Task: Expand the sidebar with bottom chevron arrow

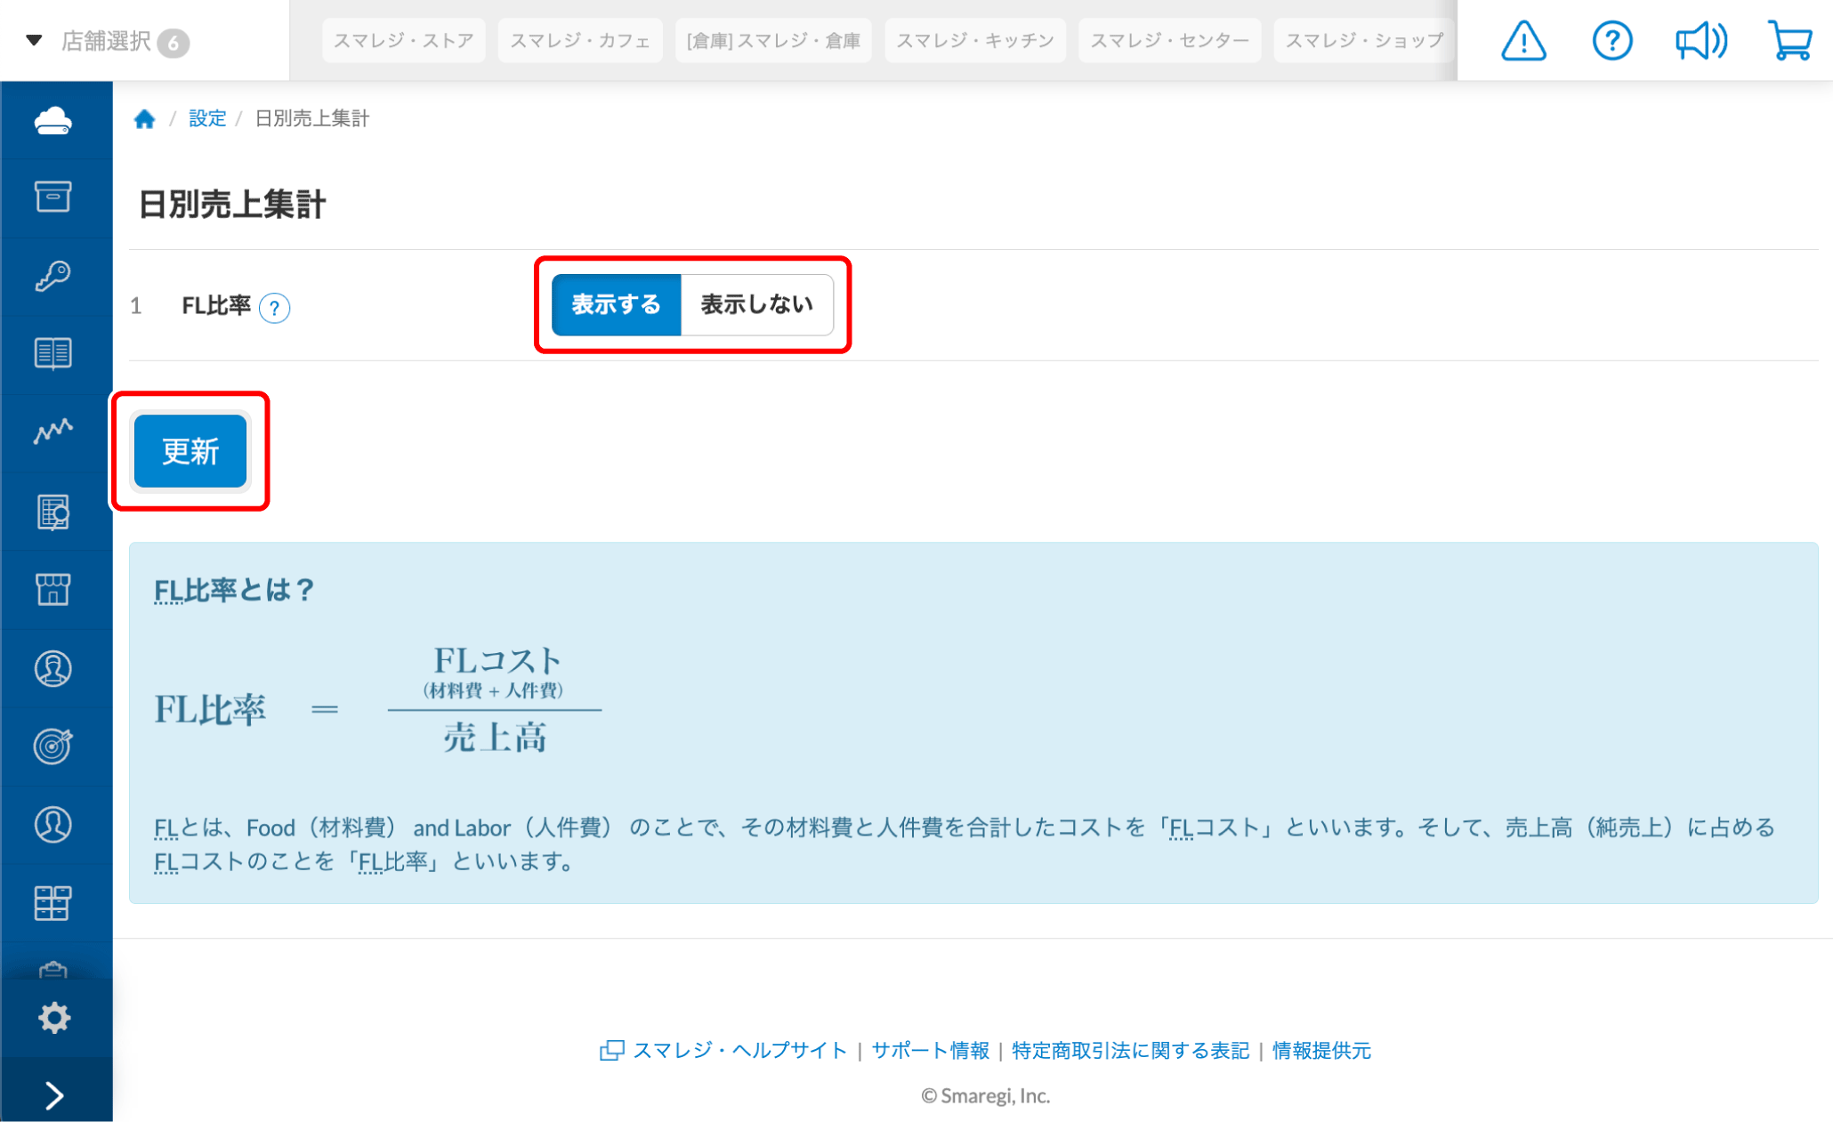Action: (53, 1094)
